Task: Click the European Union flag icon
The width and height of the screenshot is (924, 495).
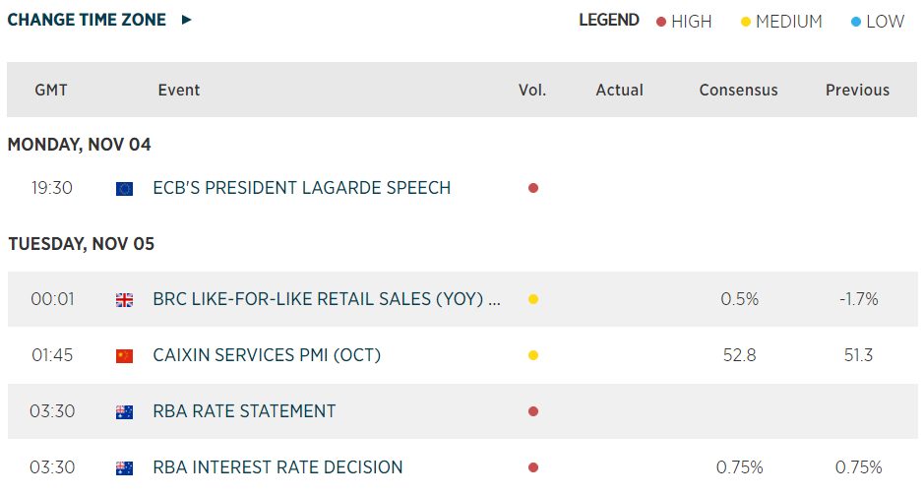Action: 124,189
